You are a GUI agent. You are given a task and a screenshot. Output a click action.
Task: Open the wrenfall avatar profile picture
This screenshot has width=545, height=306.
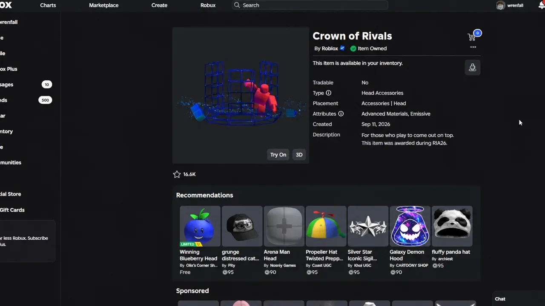(x=500, y=6)
